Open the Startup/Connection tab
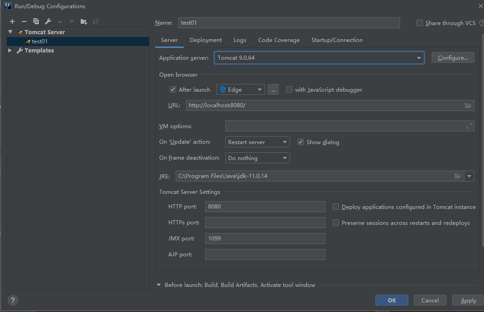484x312 pixels. click(337, 40)
